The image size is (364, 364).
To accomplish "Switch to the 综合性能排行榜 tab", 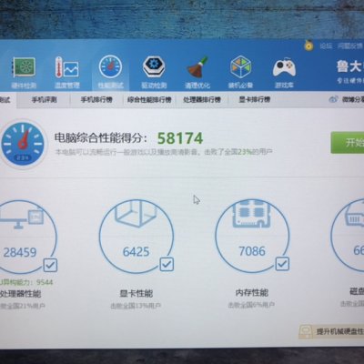I will 149,99.
